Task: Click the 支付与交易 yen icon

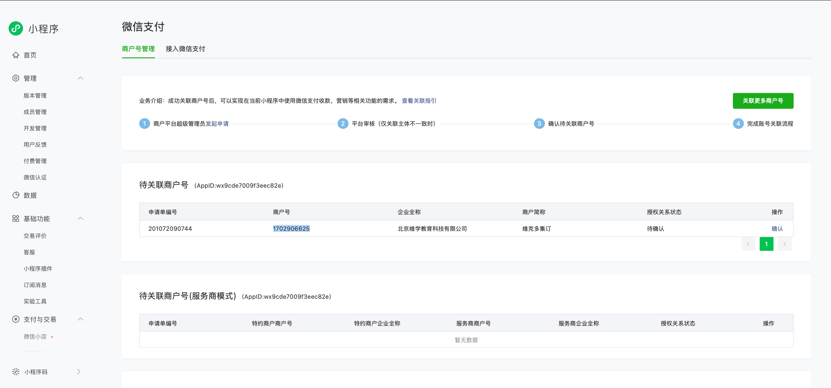Action: tap(16, 319)
